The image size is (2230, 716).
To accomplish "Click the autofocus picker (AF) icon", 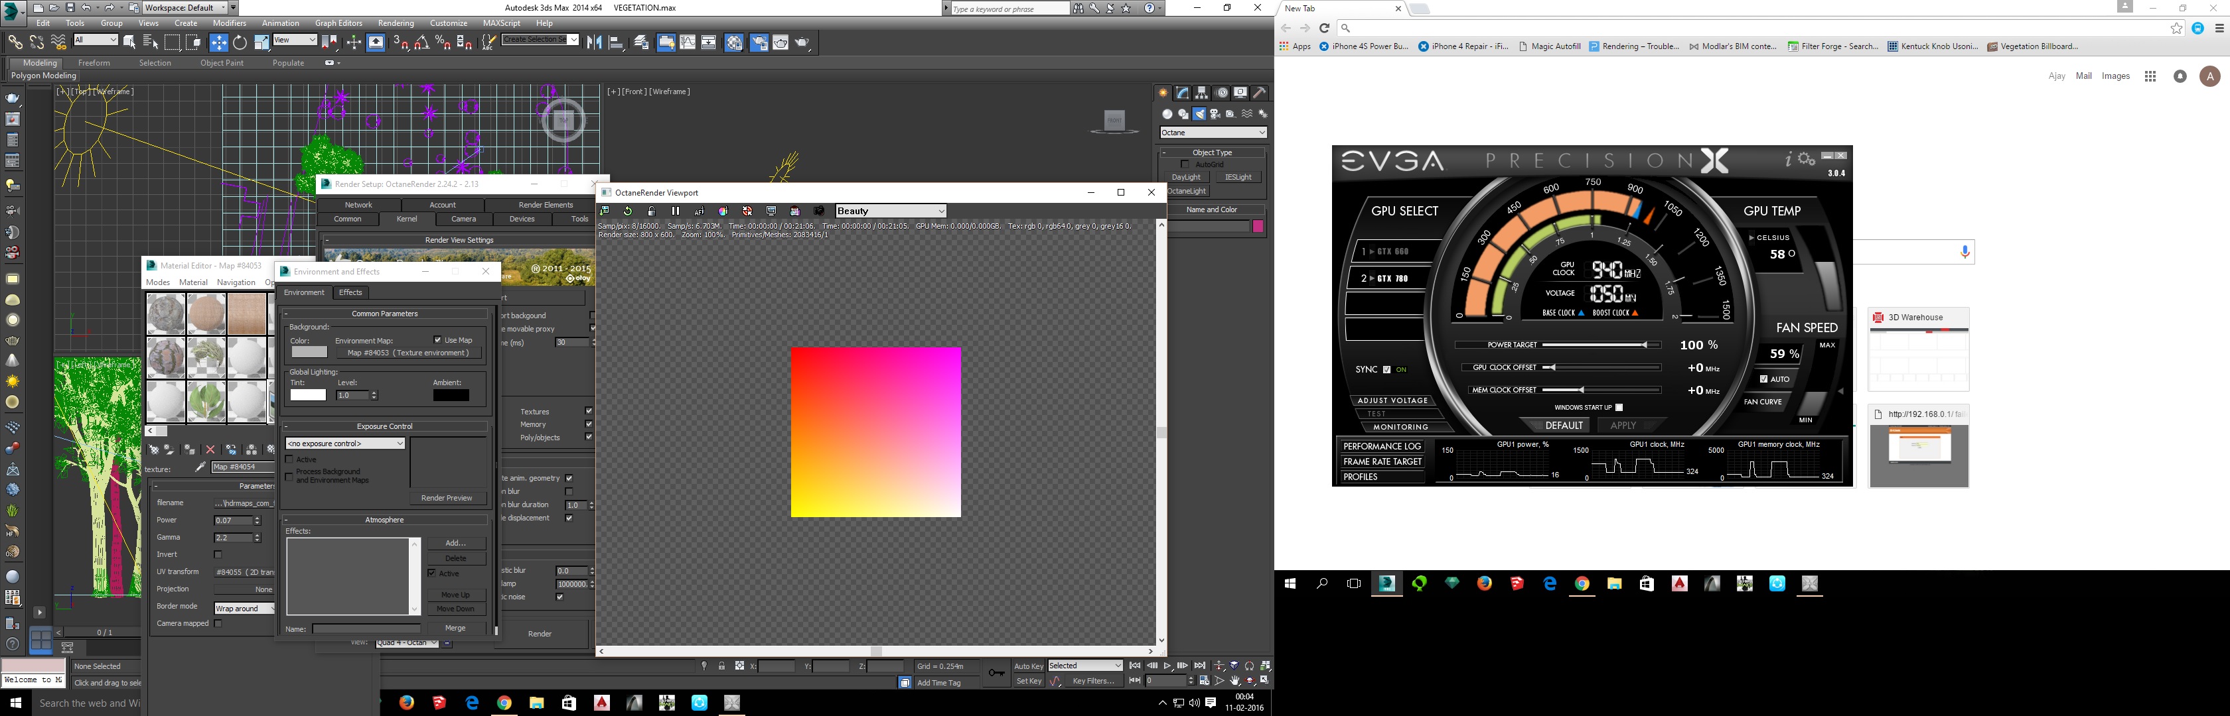I will point(700,211).
